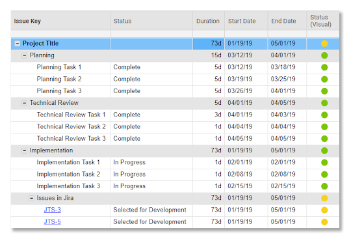Collapse the Planning group
This screenshot has height=239, width=351.
click(24, 55)
